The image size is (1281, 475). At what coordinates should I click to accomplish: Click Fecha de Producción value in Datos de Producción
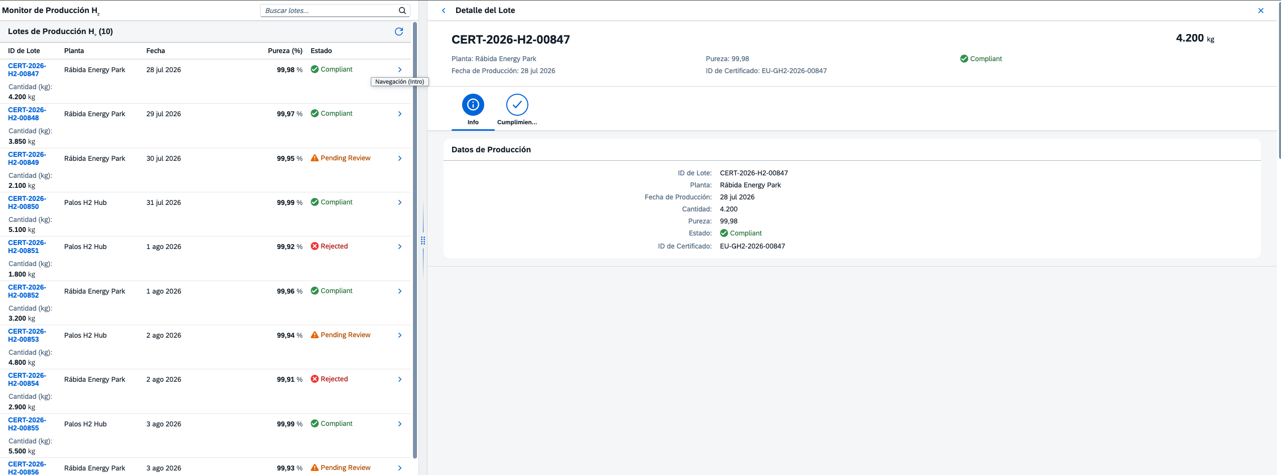click(x=737, y=197)
